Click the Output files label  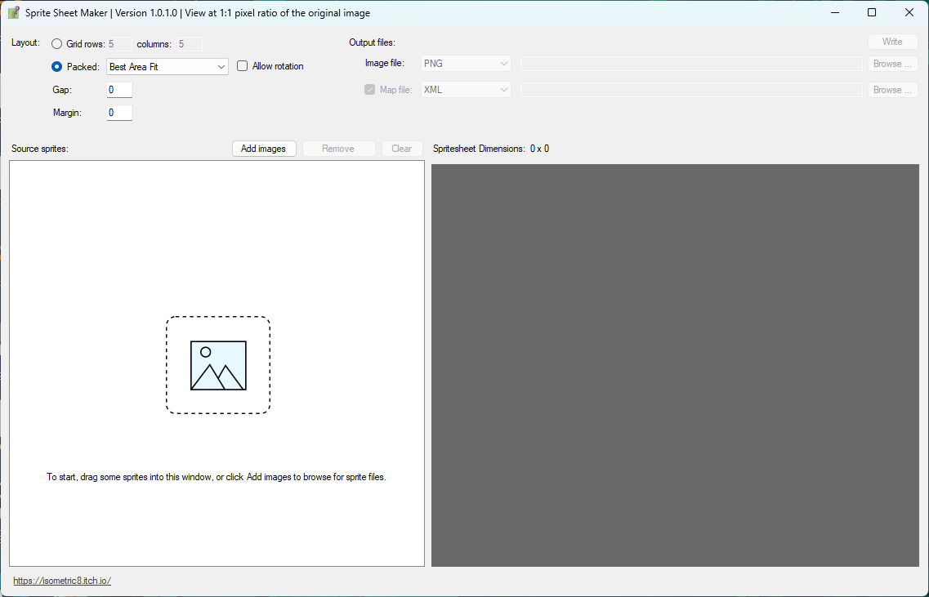[372, 42]
